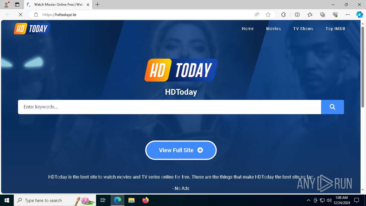The width and height of the screenshot is (366, 206).
Task: Click the browser Back arrow
Action: click(8, 15)
